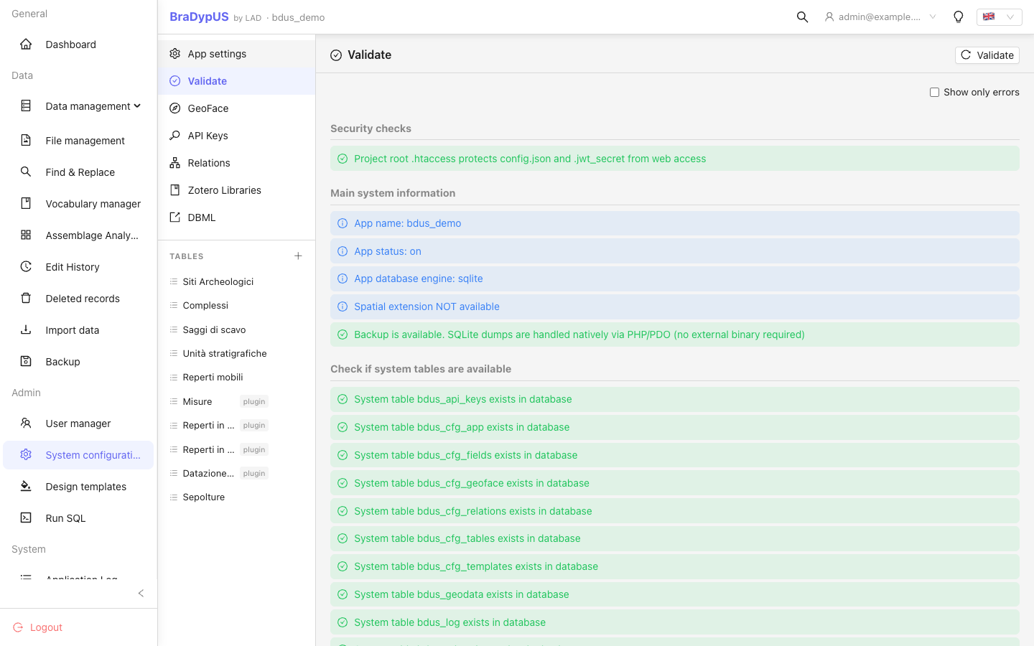Click the Data management icon
The height and width of the screenshot is (646, 1034).
[26, 106]
